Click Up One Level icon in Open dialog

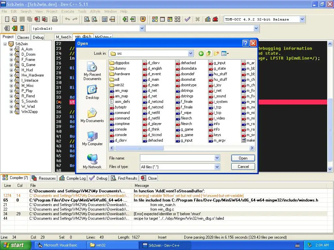click(x=208, y=54)
